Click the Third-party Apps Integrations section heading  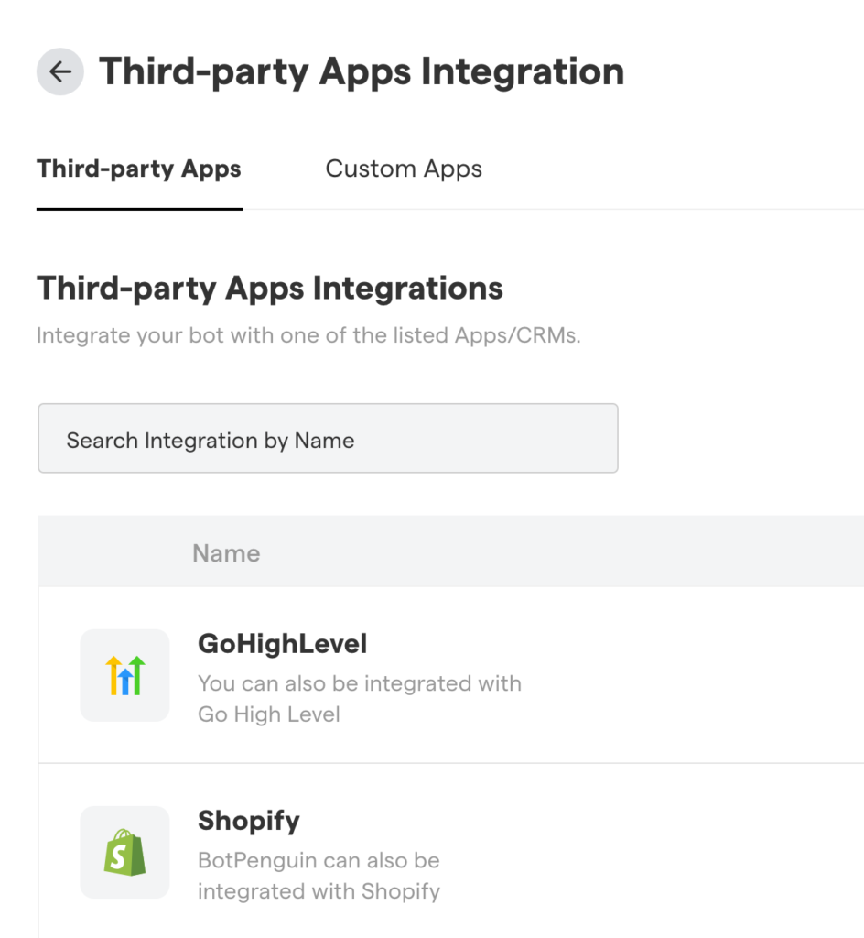270,288
